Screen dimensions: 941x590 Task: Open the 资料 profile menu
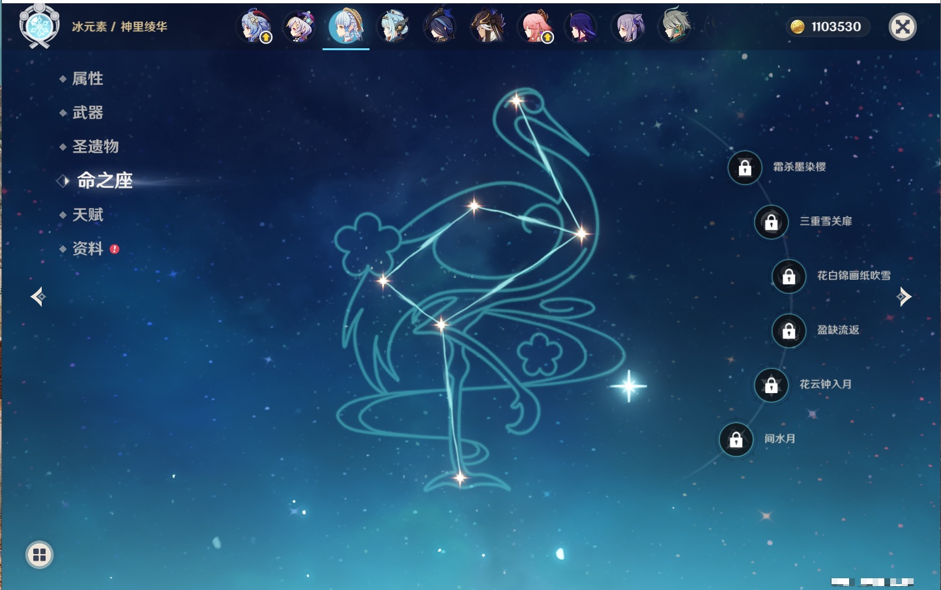[x=87, y=248]
